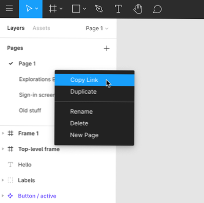This screenshot has width=204, height=203.
Task: Open the shape tools dropdown chevron
Action: pos(85,9)
